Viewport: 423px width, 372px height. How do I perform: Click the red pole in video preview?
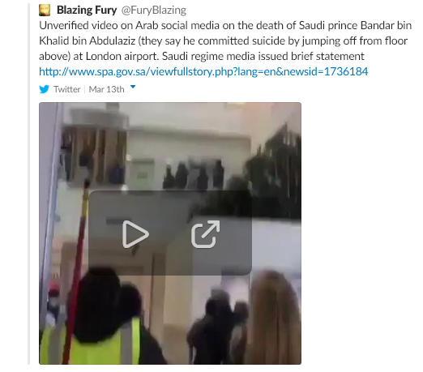tap(77, 270)
